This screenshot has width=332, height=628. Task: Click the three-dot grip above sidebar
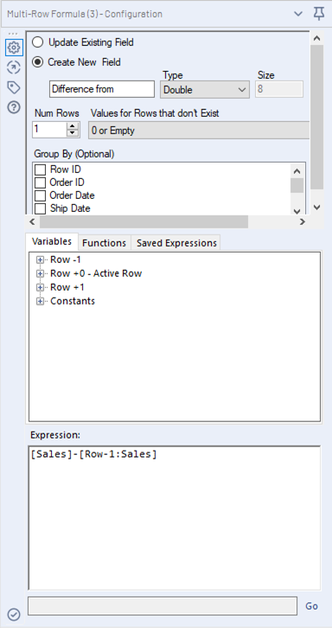13,34
